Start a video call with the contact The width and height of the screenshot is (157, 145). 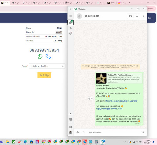tap(130, 16)
